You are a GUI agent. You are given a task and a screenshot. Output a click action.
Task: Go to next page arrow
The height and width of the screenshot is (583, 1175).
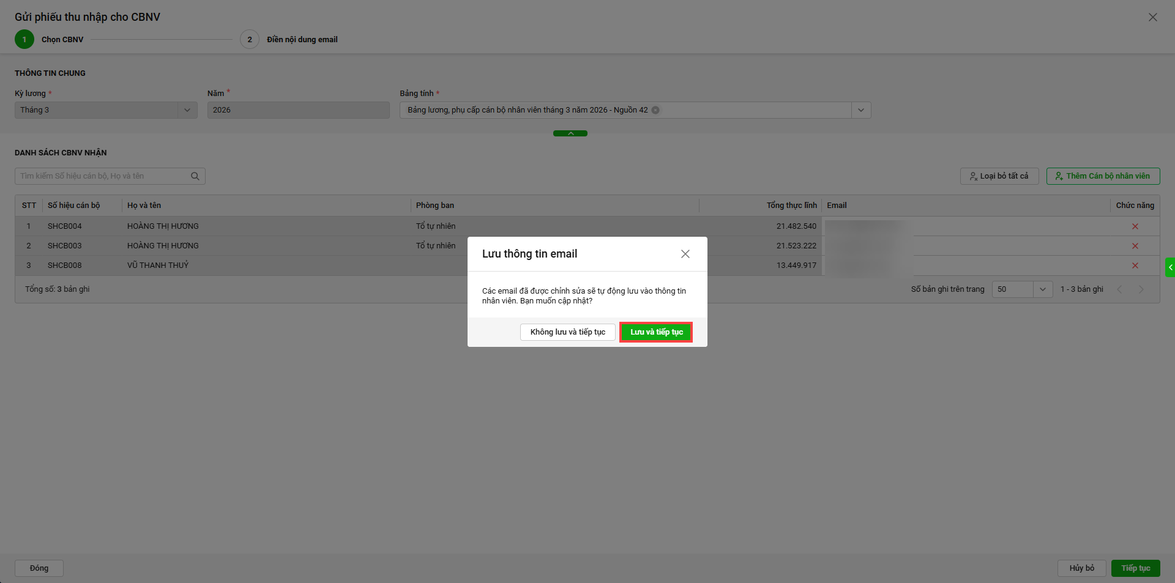point(1141,289)
